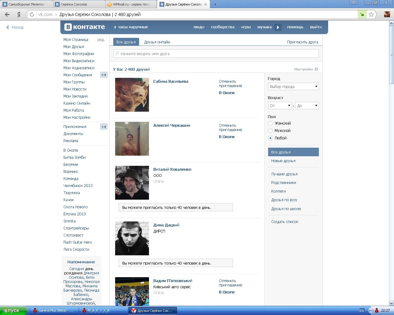The height and width of the screenshot is (315, 394).
Task: Switch to Самооборона! Мелитополь browser tab
Action: pyautogui.click(x=26, y=4)
